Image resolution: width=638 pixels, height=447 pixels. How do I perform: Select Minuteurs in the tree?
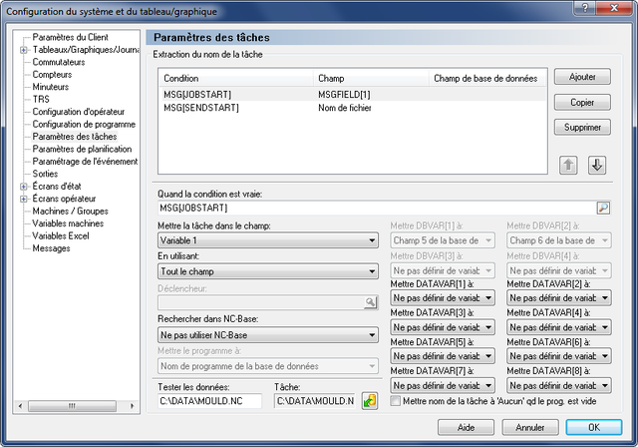pyautogui.click(x=51, y=87)
